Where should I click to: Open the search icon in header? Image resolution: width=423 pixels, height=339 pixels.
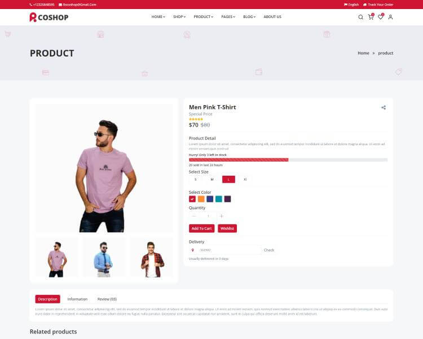360,17
